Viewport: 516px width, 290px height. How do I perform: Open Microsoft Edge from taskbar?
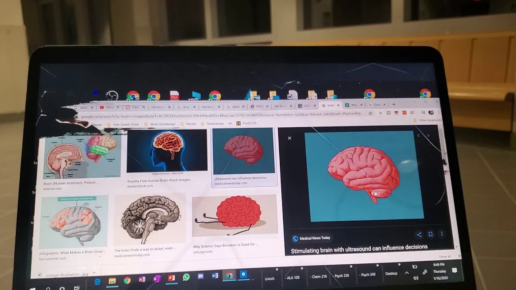[97, 282]
